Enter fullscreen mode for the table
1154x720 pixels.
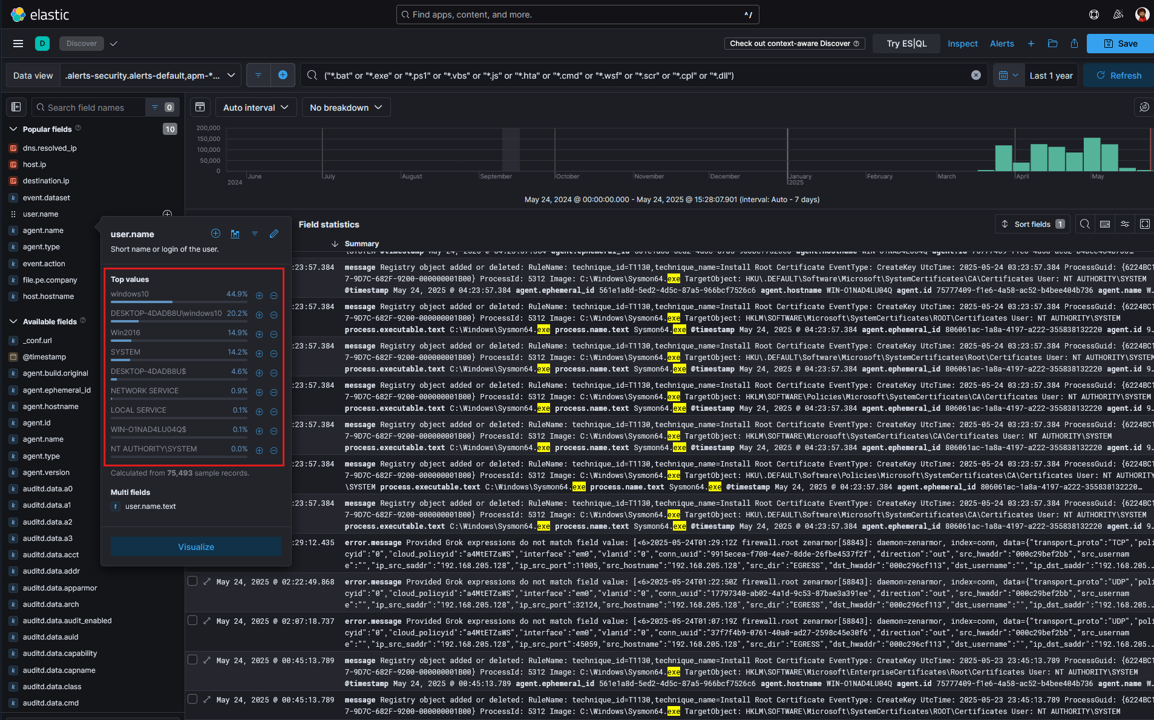point(1145,224)
